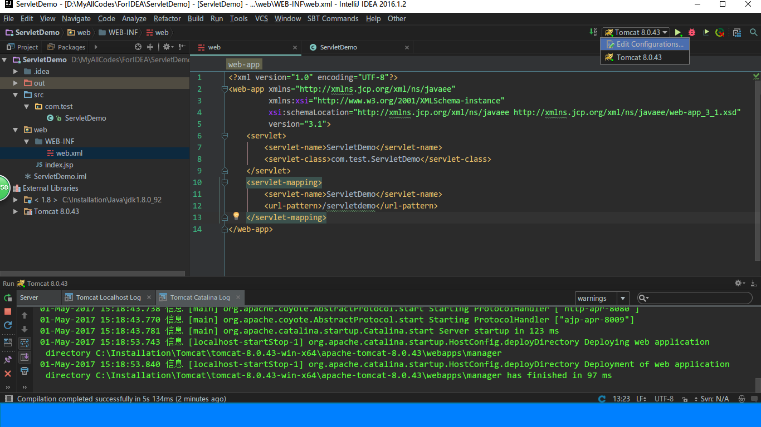Screen dimensions: 761x427
Task: Toggle soft-wraps in the console
Action: pyautogui.click(x=25, y=342)
